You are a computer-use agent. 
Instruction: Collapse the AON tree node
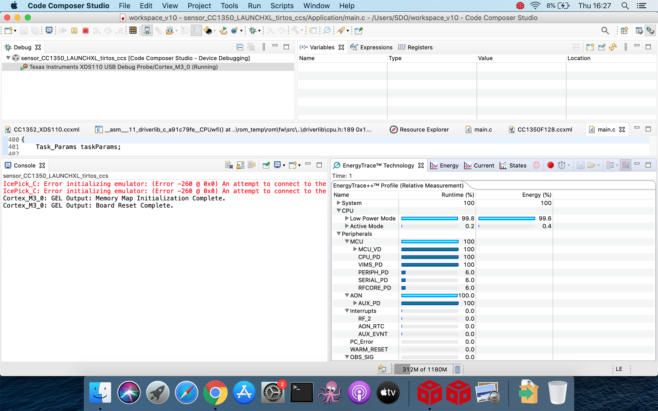click(x=347, y=295)
